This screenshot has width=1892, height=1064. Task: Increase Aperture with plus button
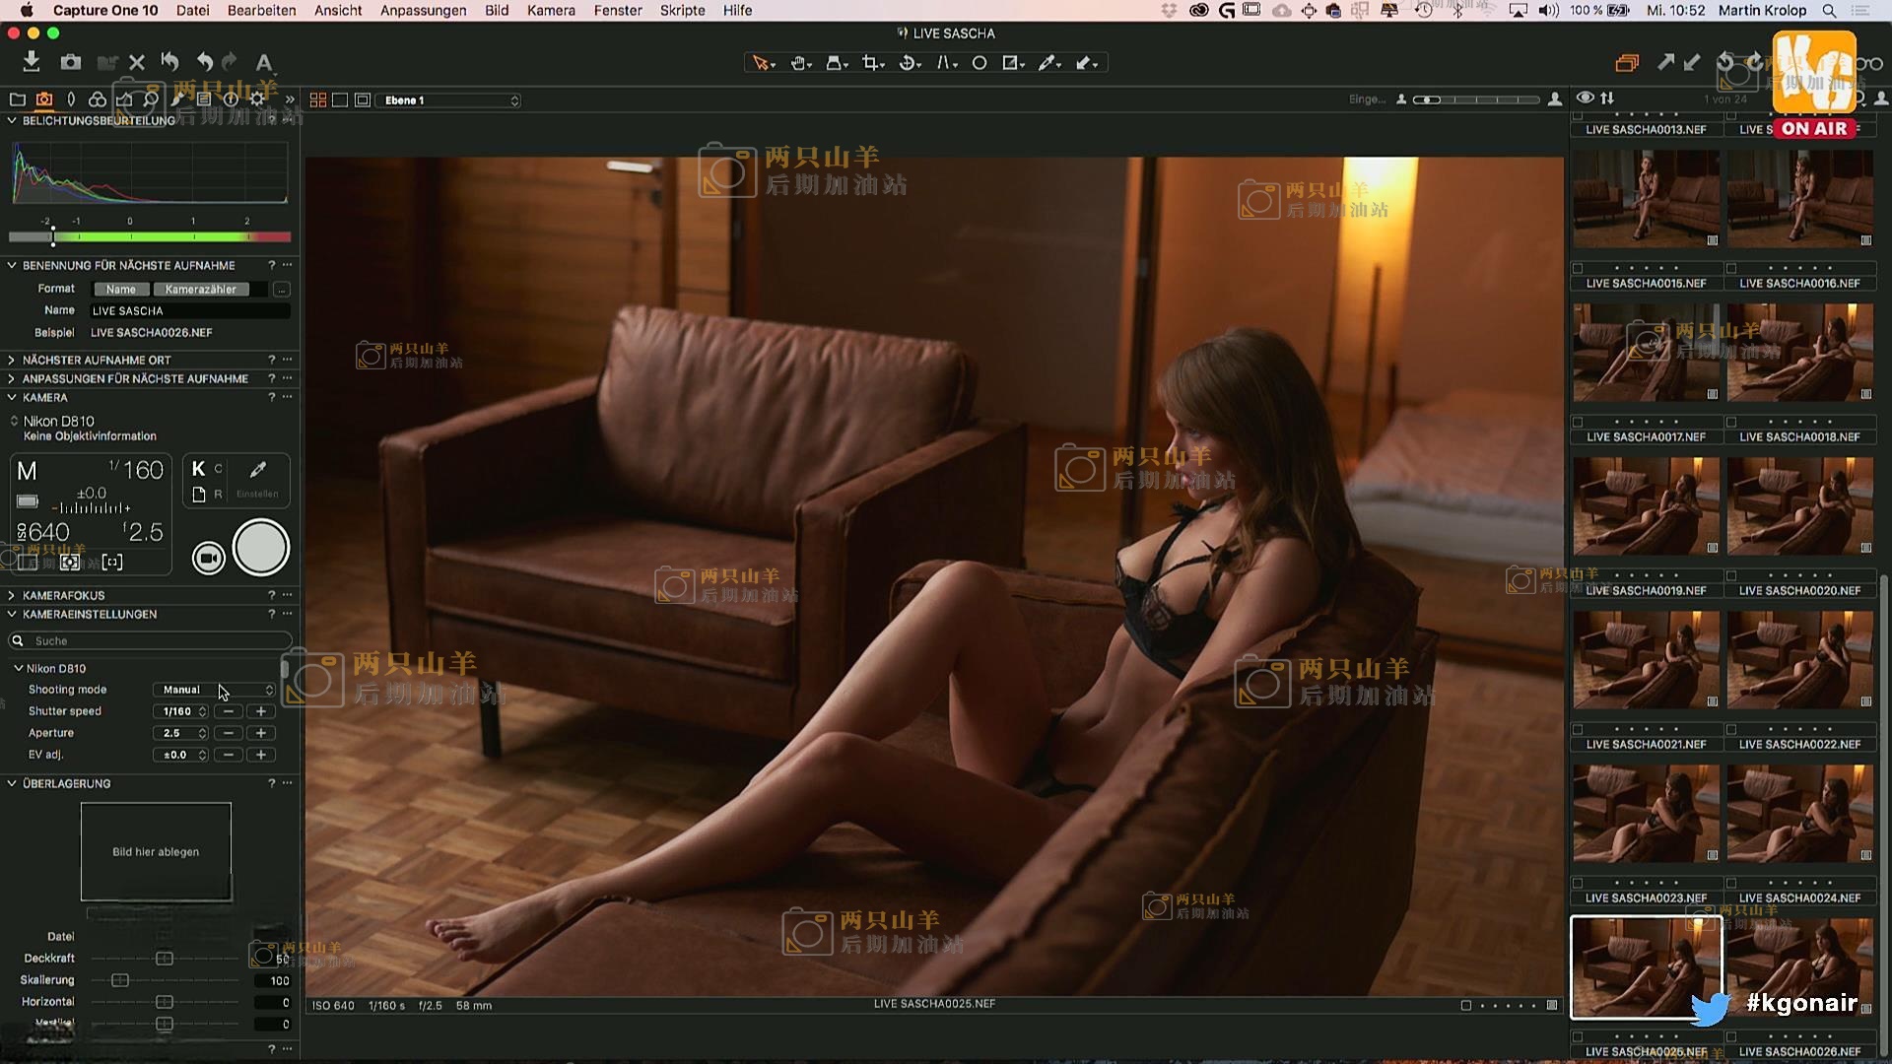[x=261, y=733]
